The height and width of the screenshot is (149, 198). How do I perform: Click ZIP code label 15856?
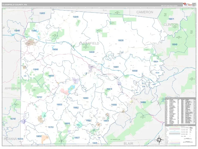pyautogui.click(x=55, y=49)
